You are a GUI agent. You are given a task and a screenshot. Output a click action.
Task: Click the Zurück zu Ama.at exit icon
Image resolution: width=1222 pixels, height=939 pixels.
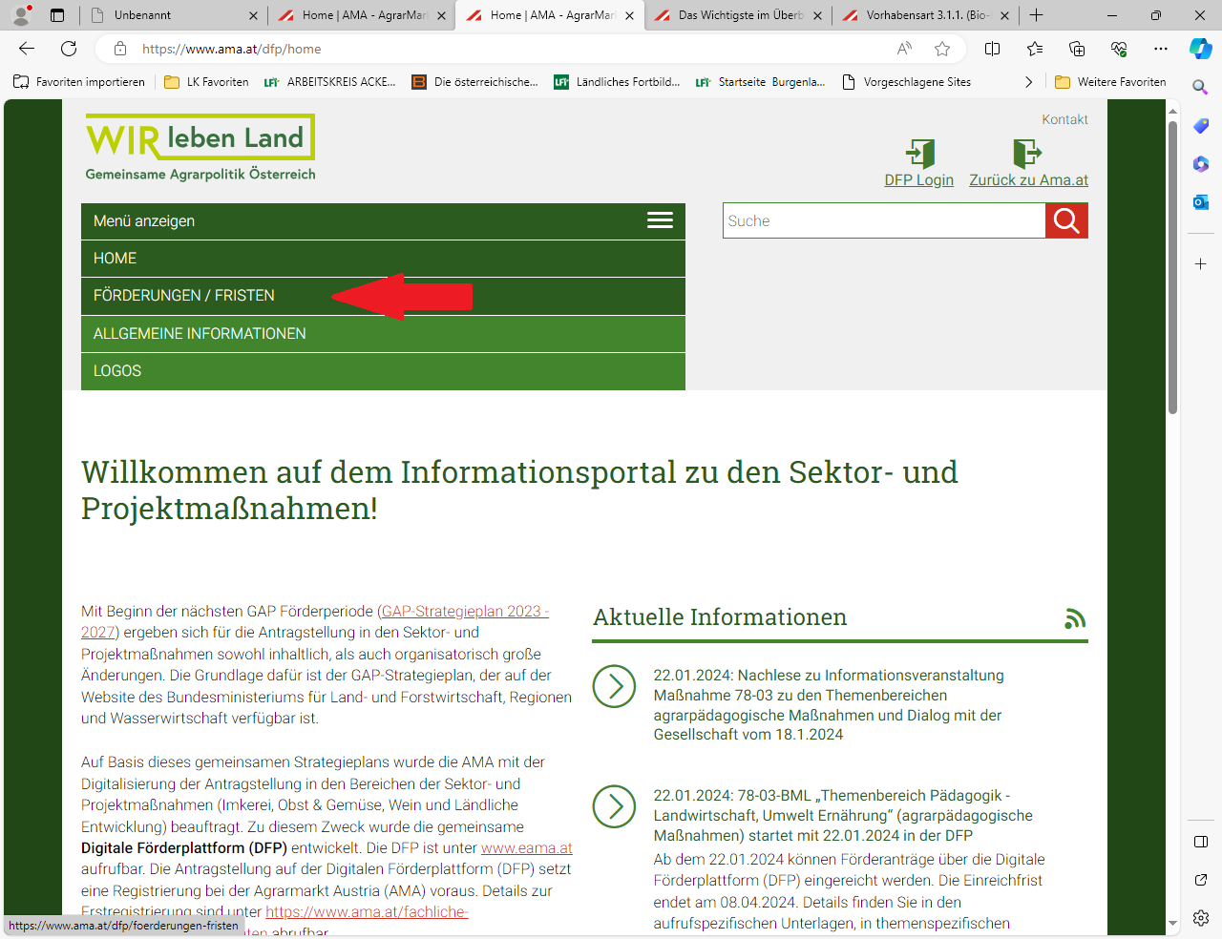pyautogui.click(x=1027, y=153)
